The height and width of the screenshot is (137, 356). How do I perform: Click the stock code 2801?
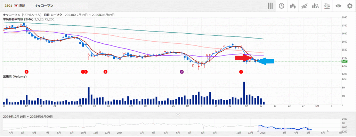click(x=8, y=6)
